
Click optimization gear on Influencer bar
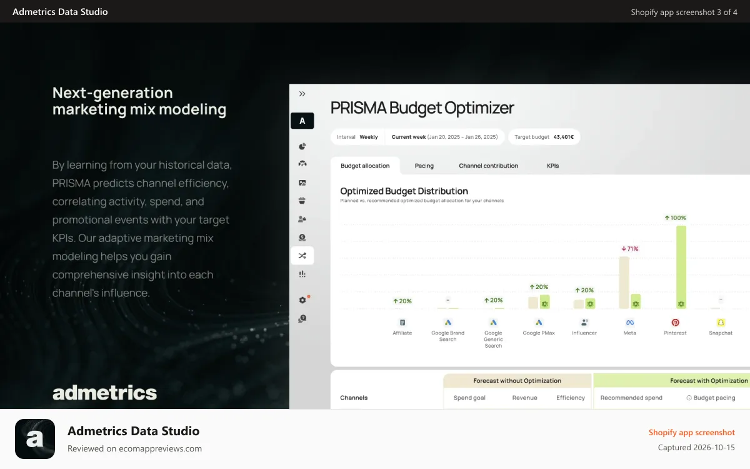coord(590,304)
